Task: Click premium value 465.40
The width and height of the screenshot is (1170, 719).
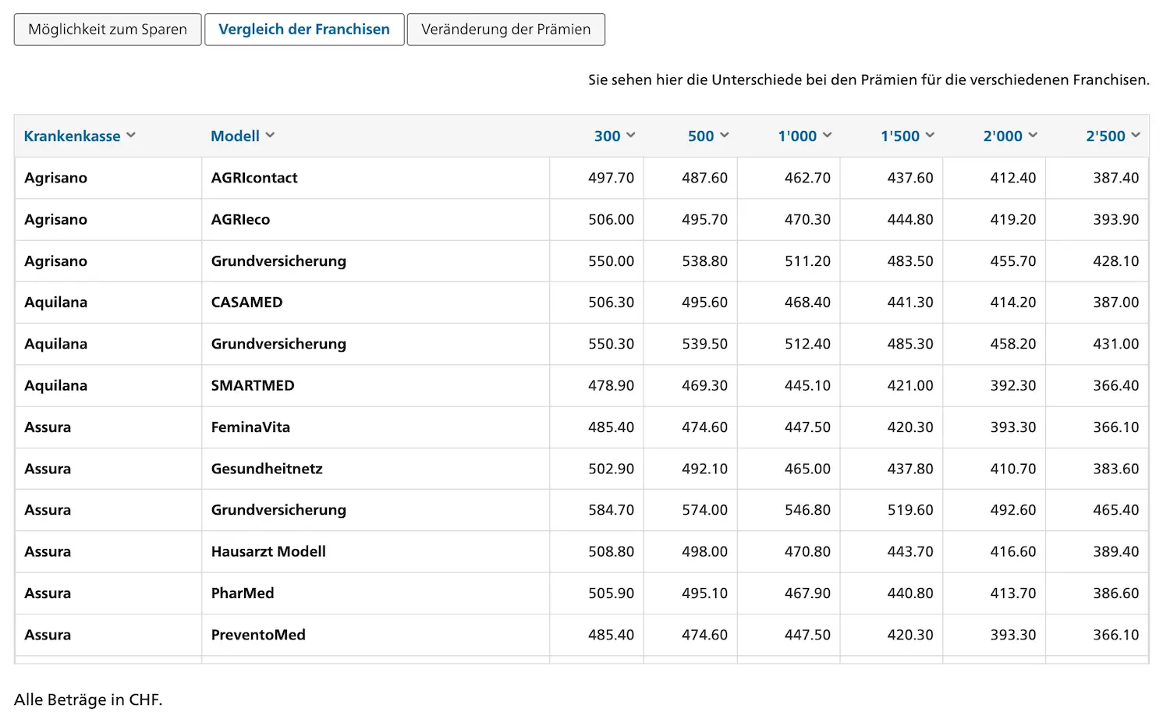Action: pyautogui.click(x=1115, y=510)
